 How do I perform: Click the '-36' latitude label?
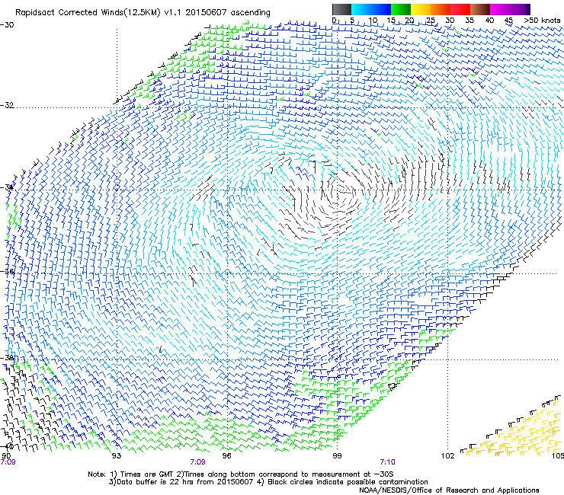tap(7, 271)
